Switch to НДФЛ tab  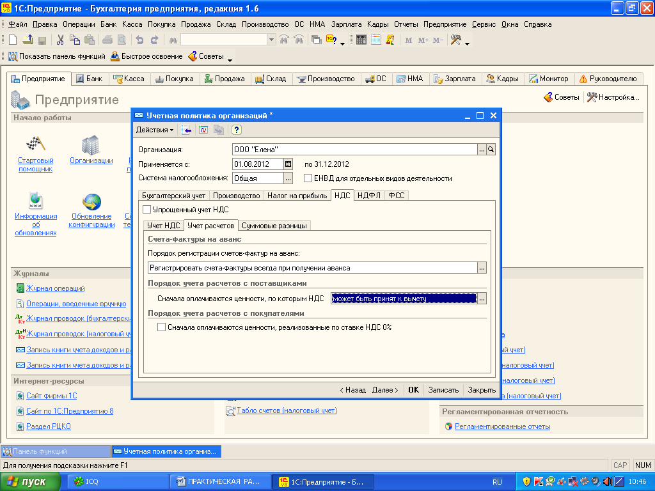(x=369, y=196)
